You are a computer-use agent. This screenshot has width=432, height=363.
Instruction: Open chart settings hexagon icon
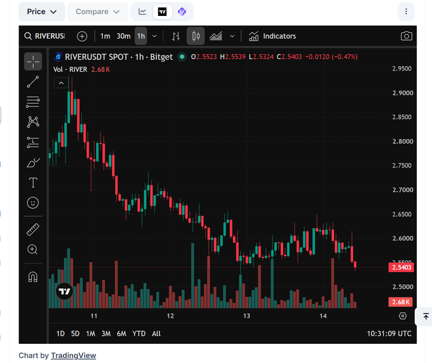(403, 316)
